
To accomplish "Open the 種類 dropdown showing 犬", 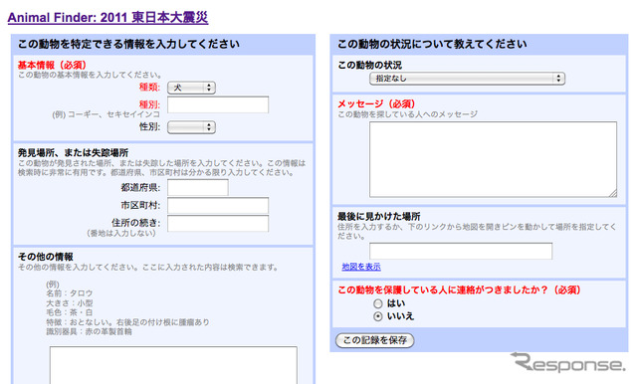I will 191,88.
